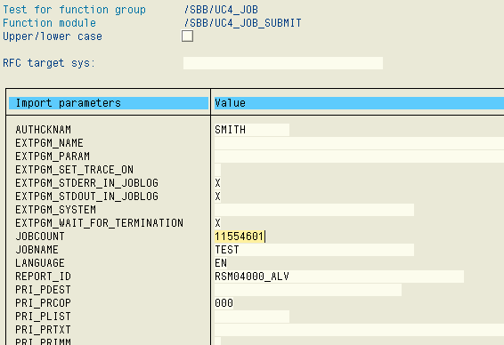504x345 pixels.
Task: Click the PRI_PRCOP field showing 000
Action: [x=224, y=303]
